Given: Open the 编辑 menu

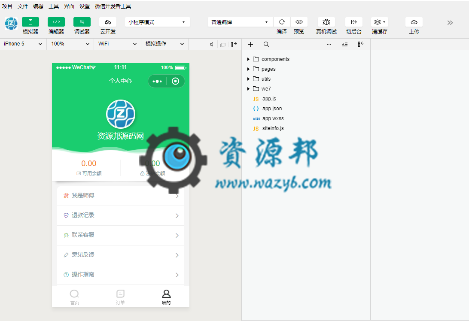Looking at the screenshot, I should coord(38,6).
